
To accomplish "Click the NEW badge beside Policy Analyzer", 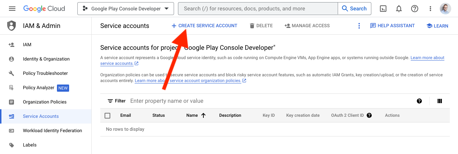I will (63, 88).
